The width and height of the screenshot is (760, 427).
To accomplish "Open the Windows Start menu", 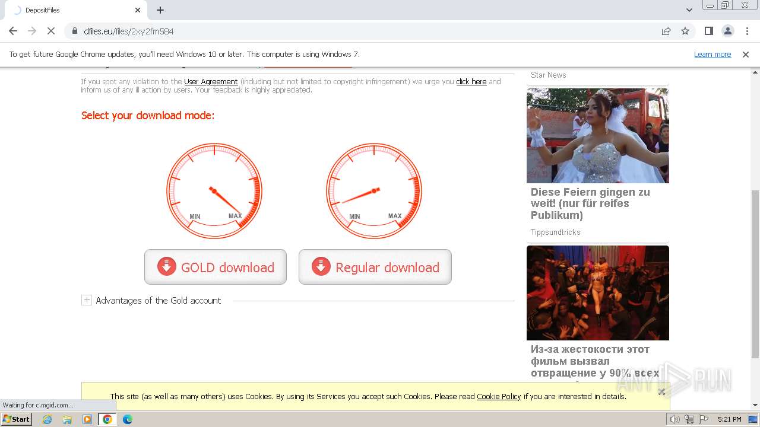I will click(x=17, y=419).
